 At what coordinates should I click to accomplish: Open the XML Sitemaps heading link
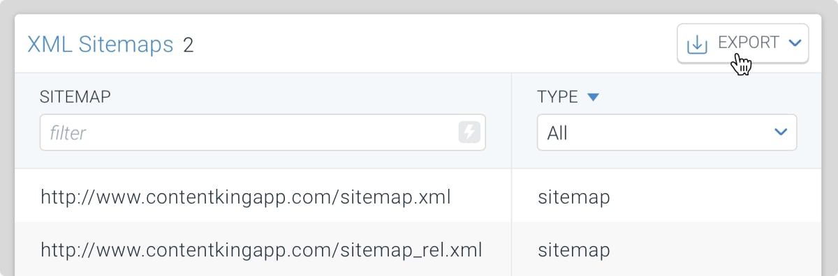[x=100, y=45]
